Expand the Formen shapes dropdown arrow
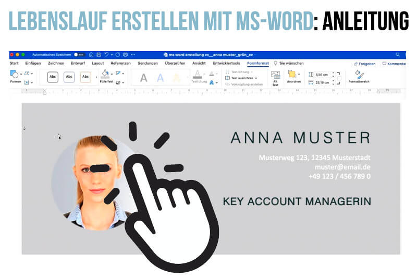 [21, 74]
